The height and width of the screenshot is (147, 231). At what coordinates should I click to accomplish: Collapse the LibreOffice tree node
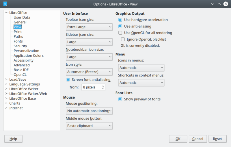[x=6, y=12]
